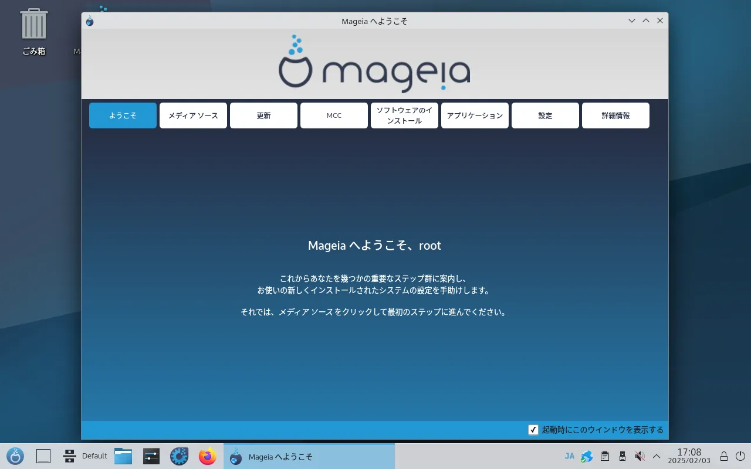Expand hidden system tray icons
The image size is (751, 469).
pos(657,456)
